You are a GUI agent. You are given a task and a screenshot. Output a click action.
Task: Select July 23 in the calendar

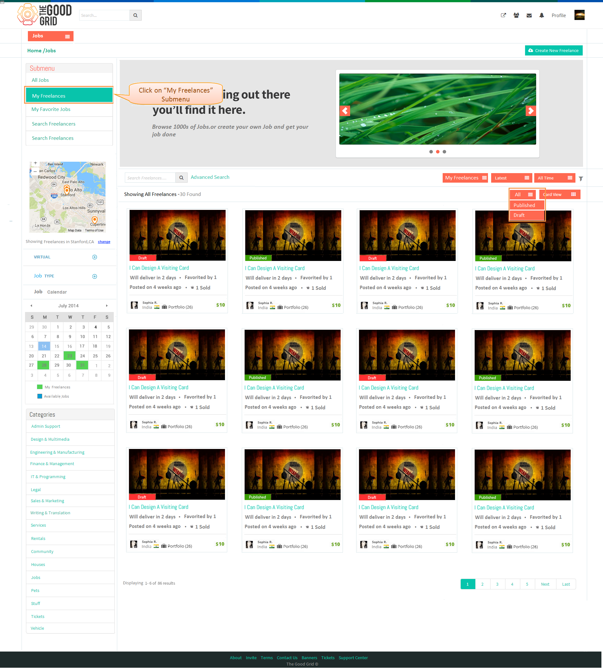(70, 356)
